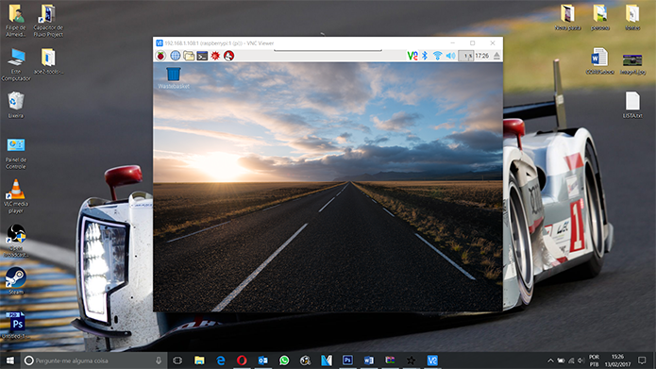Screen dimensions: 656x369
Task: Click the CPU usage monitor in Pi panel
Action: 465,56
